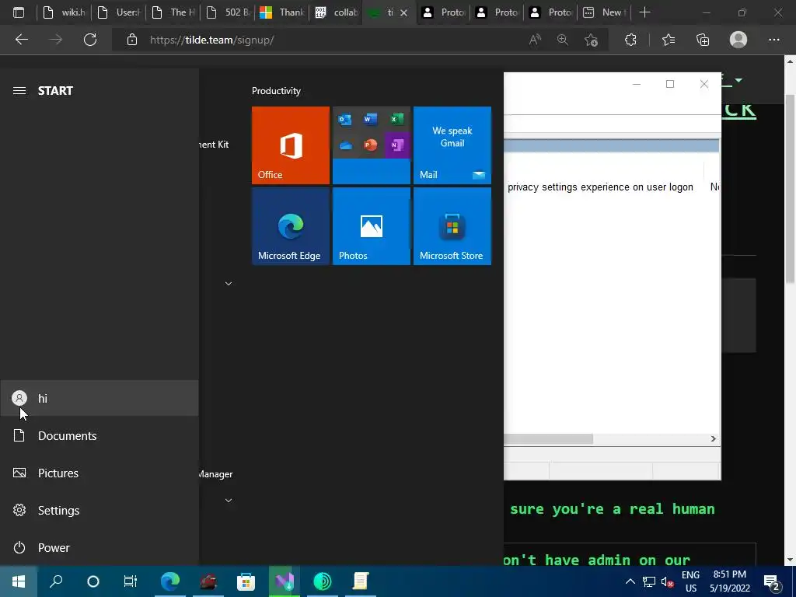Open the Collections icon
The width and height of the screenshot is (796, 597).
[x=703, y=40]
